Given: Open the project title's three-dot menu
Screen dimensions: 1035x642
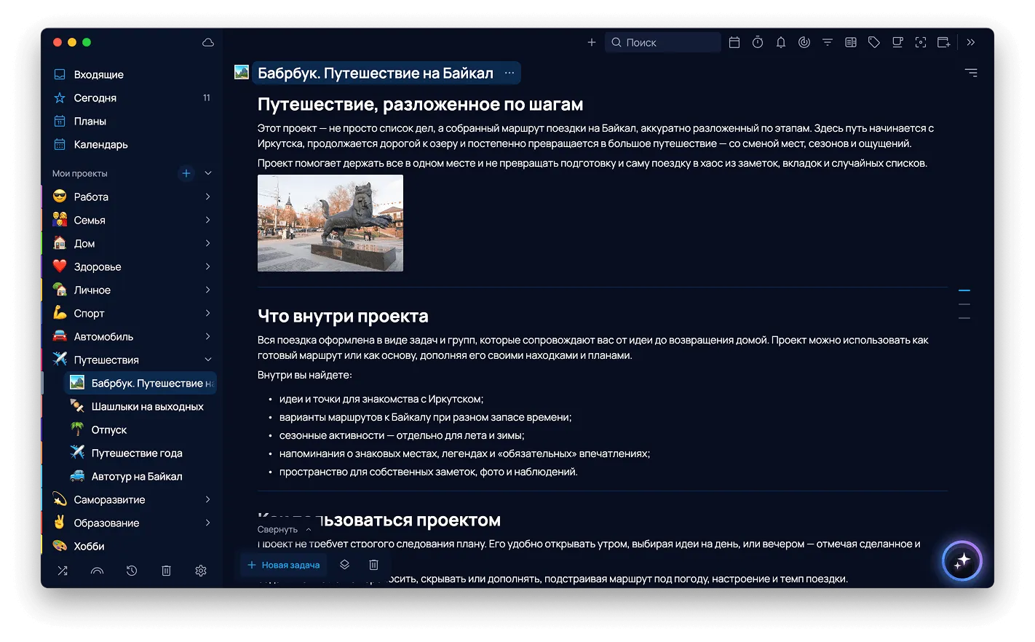Looking at the screenshot, I should [x=509, y=73].
